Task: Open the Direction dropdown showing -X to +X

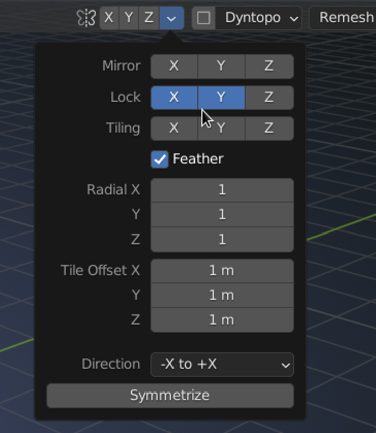Action: pyautogui.click(x=222, y=365)
